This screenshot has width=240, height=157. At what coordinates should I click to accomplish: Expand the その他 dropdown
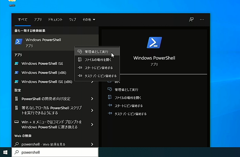(x=89, y=20)
